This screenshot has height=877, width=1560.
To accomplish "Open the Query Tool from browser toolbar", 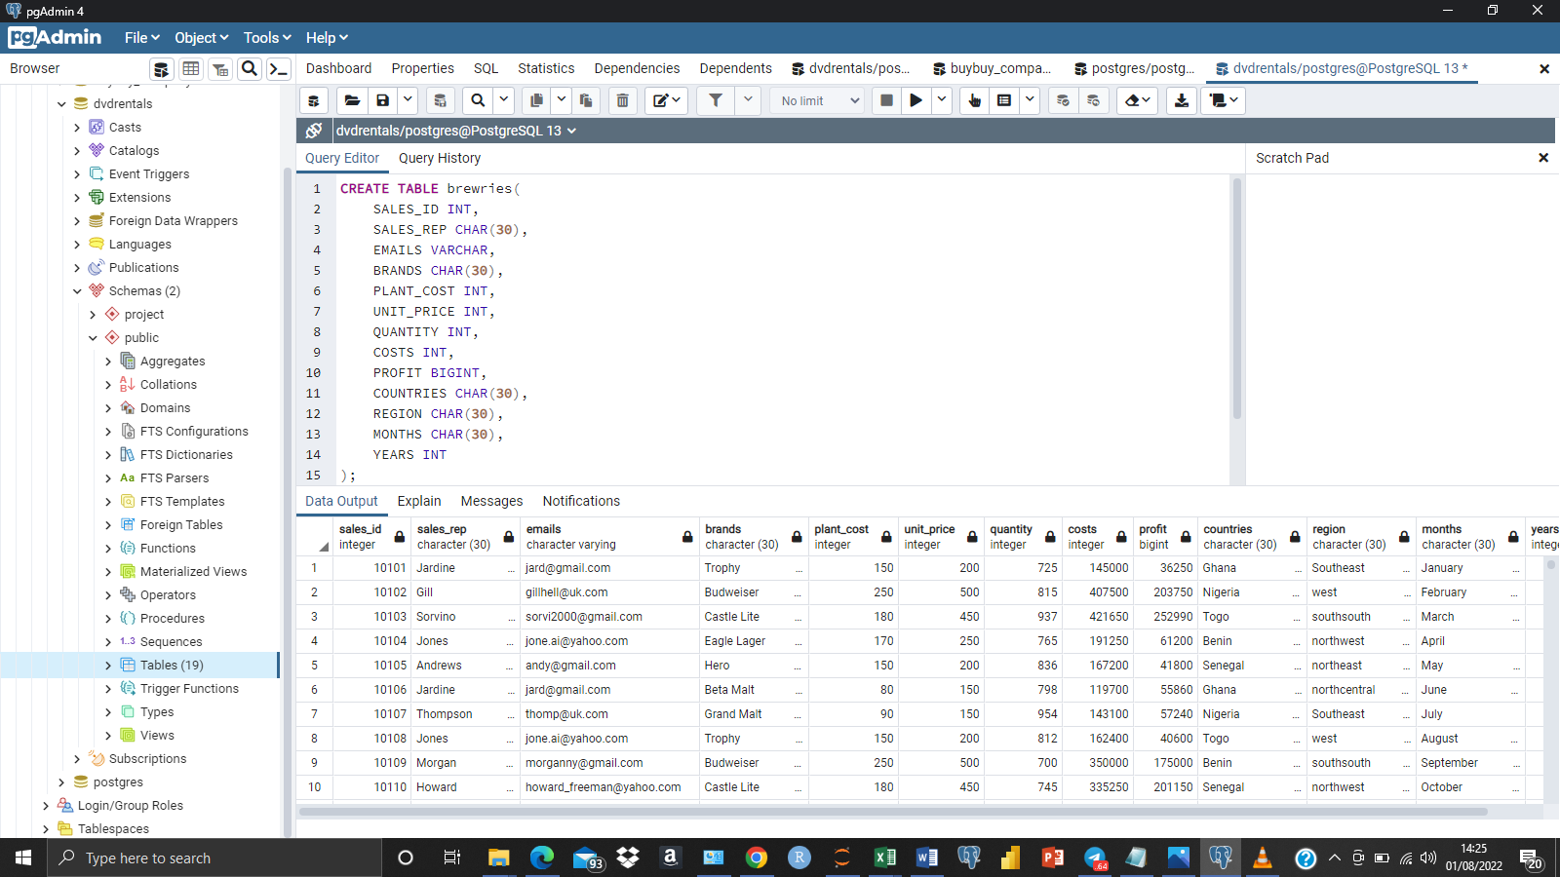I will [x=161, y=68].
